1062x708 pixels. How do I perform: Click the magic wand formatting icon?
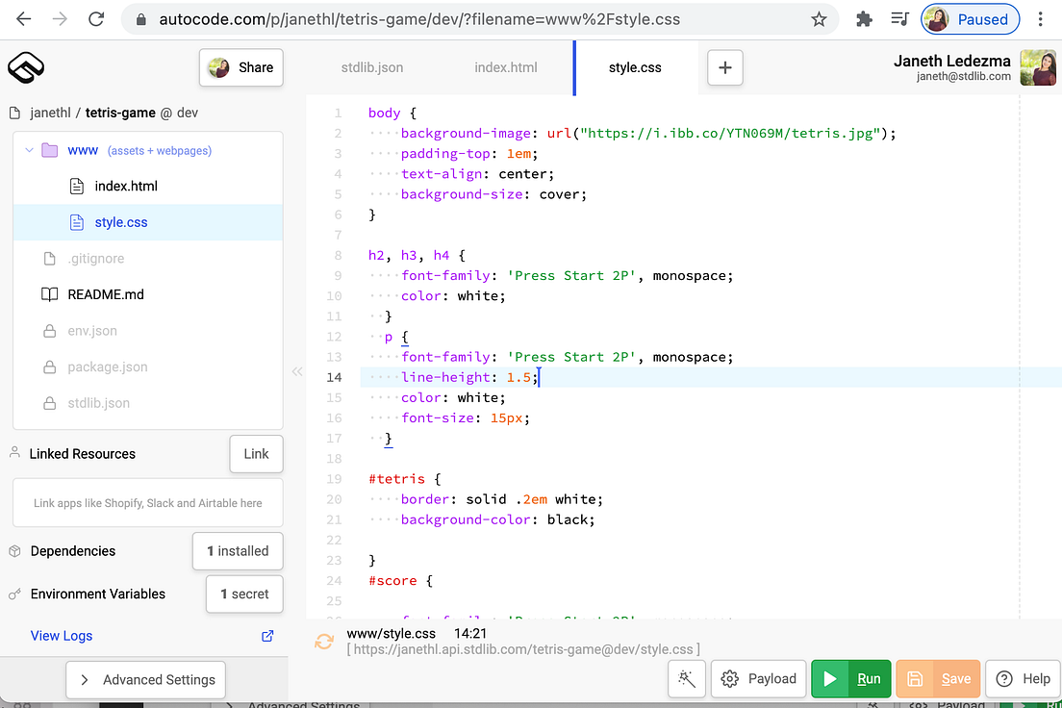(687, 678)
